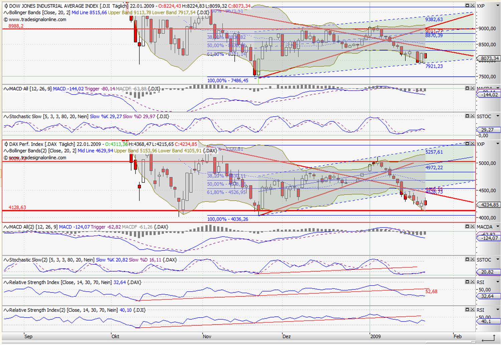Expand the RSI panel using its square box icon

point(467,282)
